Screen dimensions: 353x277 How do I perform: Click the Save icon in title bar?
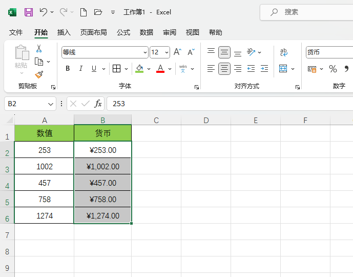[29, 12]
